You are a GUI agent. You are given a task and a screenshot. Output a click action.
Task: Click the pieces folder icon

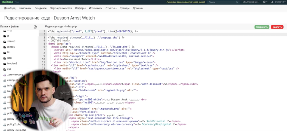click(5, 47)
